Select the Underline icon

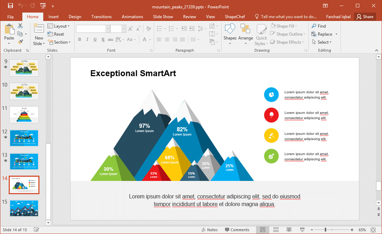pos(94,39)
